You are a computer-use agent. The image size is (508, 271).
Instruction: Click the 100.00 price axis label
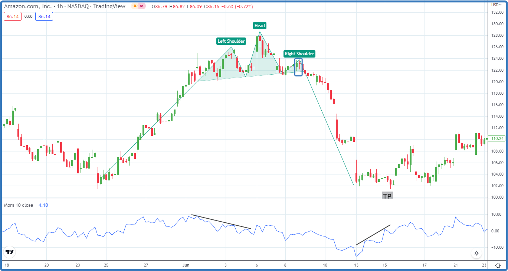pos(496,197)
